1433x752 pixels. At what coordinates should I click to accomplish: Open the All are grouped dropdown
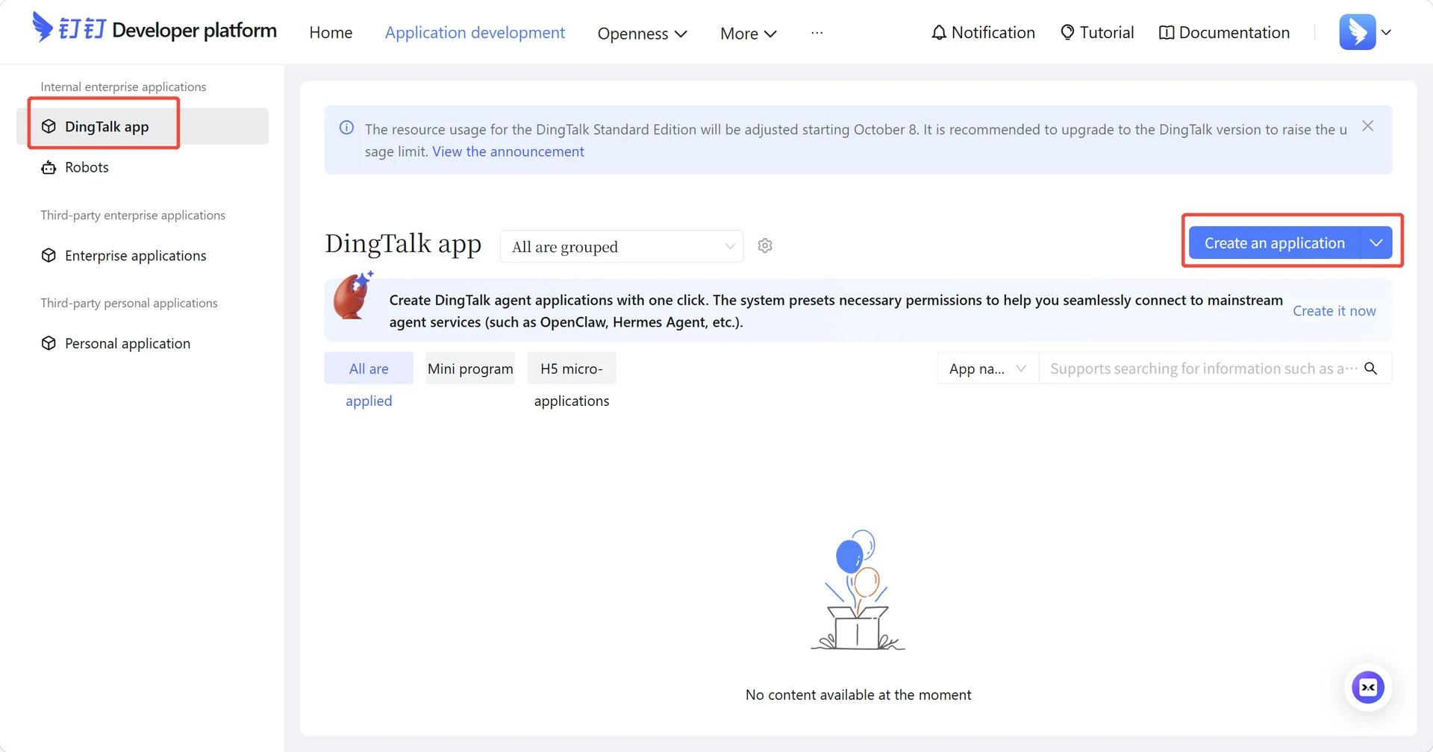(622, 246)
